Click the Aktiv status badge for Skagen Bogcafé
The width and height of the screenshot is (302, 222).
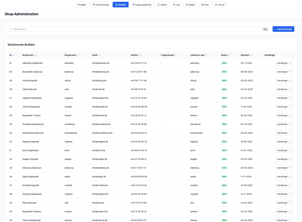click(224, 159)
